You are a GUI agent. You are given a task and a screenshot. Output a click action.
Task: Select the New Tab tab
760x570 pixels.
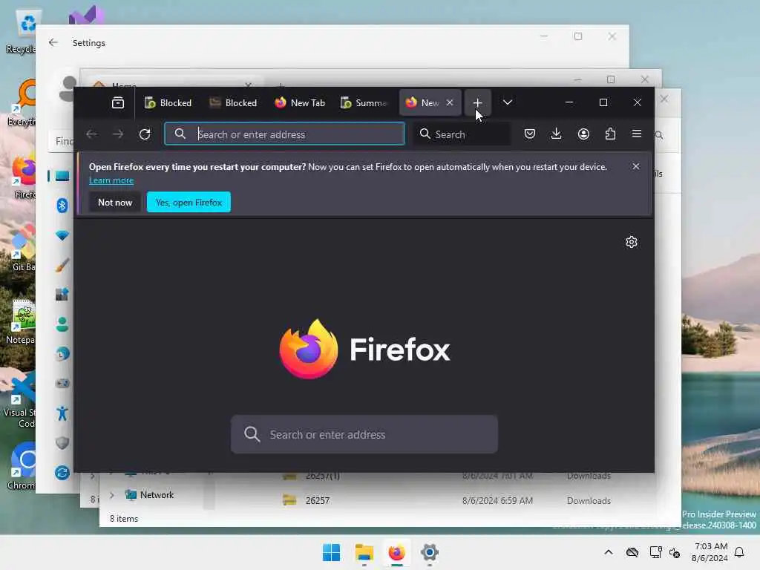tap(300, 102)
